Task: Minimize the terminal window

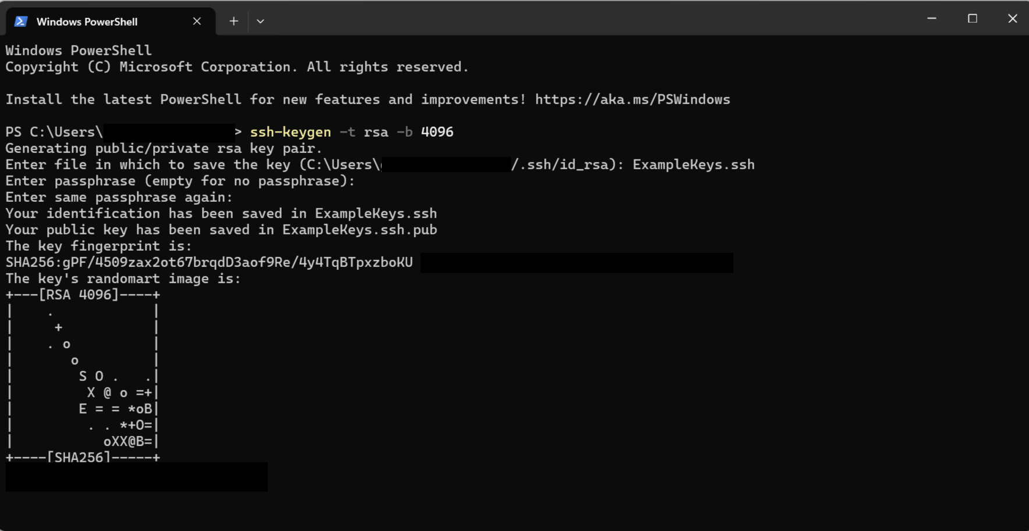Action: point(931,19)
